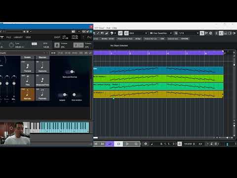Select the draw pencil tool in Cubase toolbar
The width and height of the screenshot is (237, 178).
98,33
